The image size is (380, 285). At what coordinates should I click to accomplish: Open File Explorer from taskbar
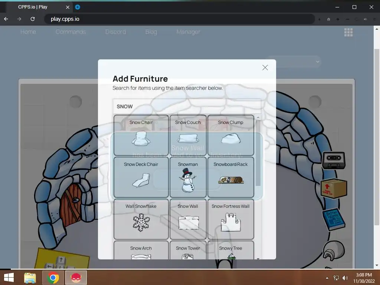pos(30,278)
